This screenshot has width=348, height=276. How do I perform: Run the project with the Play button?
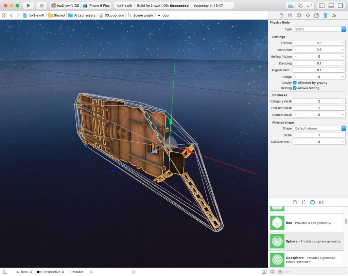tap(29, 5)
